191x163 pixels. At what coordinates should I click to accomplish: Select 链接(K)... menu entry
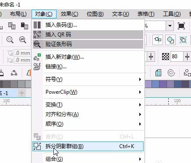click(x=88, y=67)
